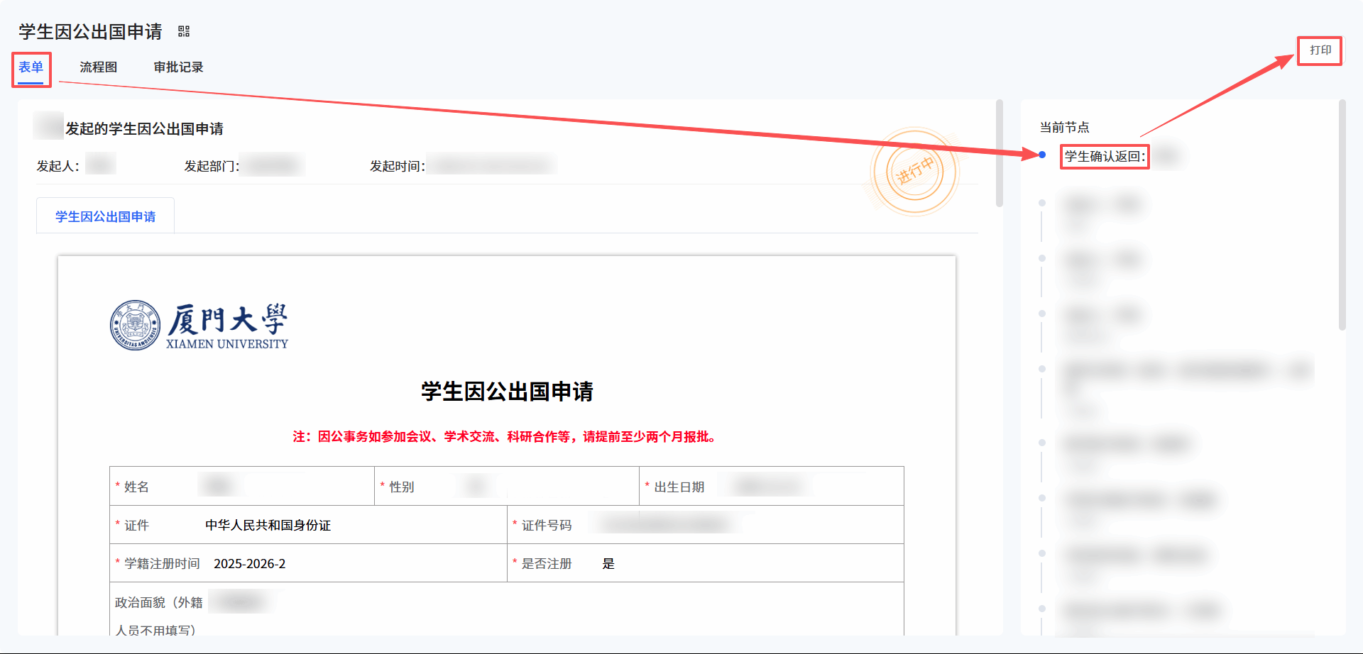This screenshot has width=1363, height=654.
Task: Open the QR code icon beside the title
Action: pos(184,31)
